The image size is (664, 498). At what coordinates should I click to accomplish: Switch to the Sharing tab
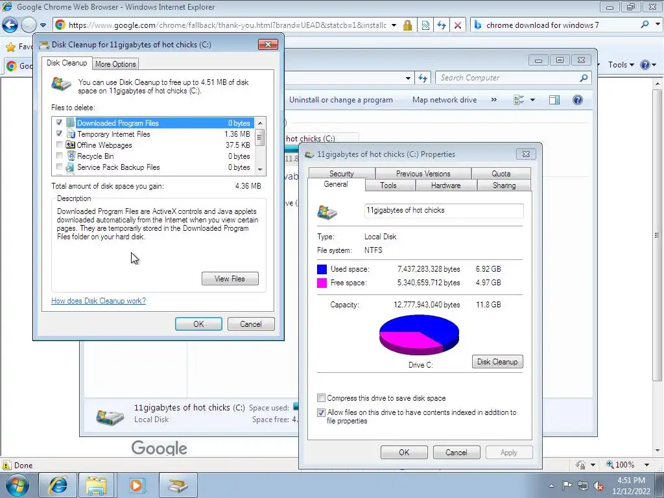[x=504, y=185]
